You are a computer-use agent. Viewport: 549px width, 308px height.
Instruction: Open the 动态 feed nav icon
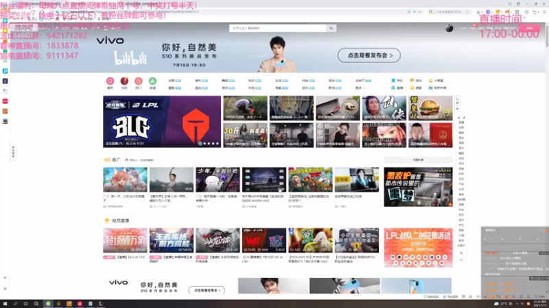point(124,81)
